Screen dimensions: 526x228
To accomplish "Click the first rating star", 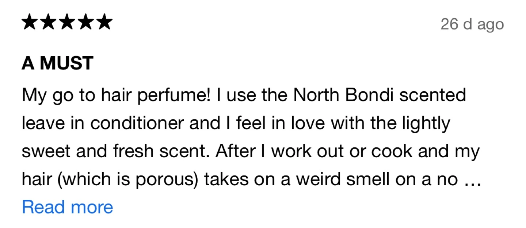I will coord(31,22).
